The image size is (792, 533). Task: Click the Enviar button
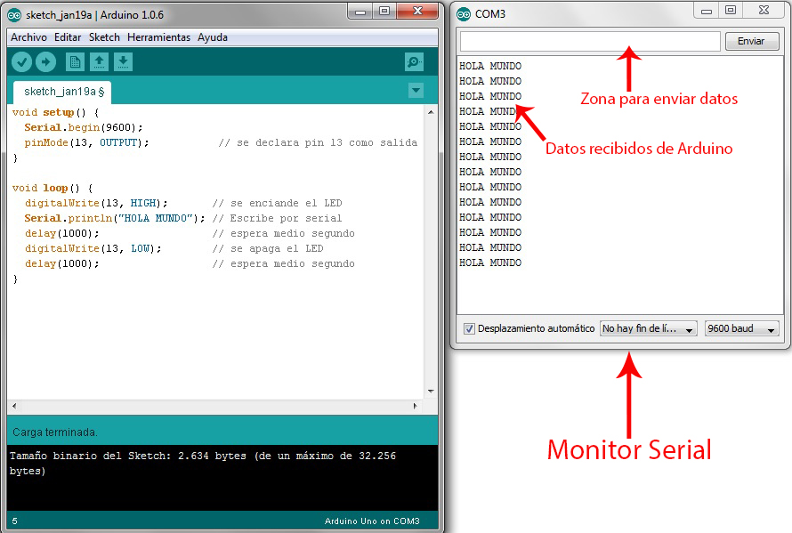click(x=752, y=42)
